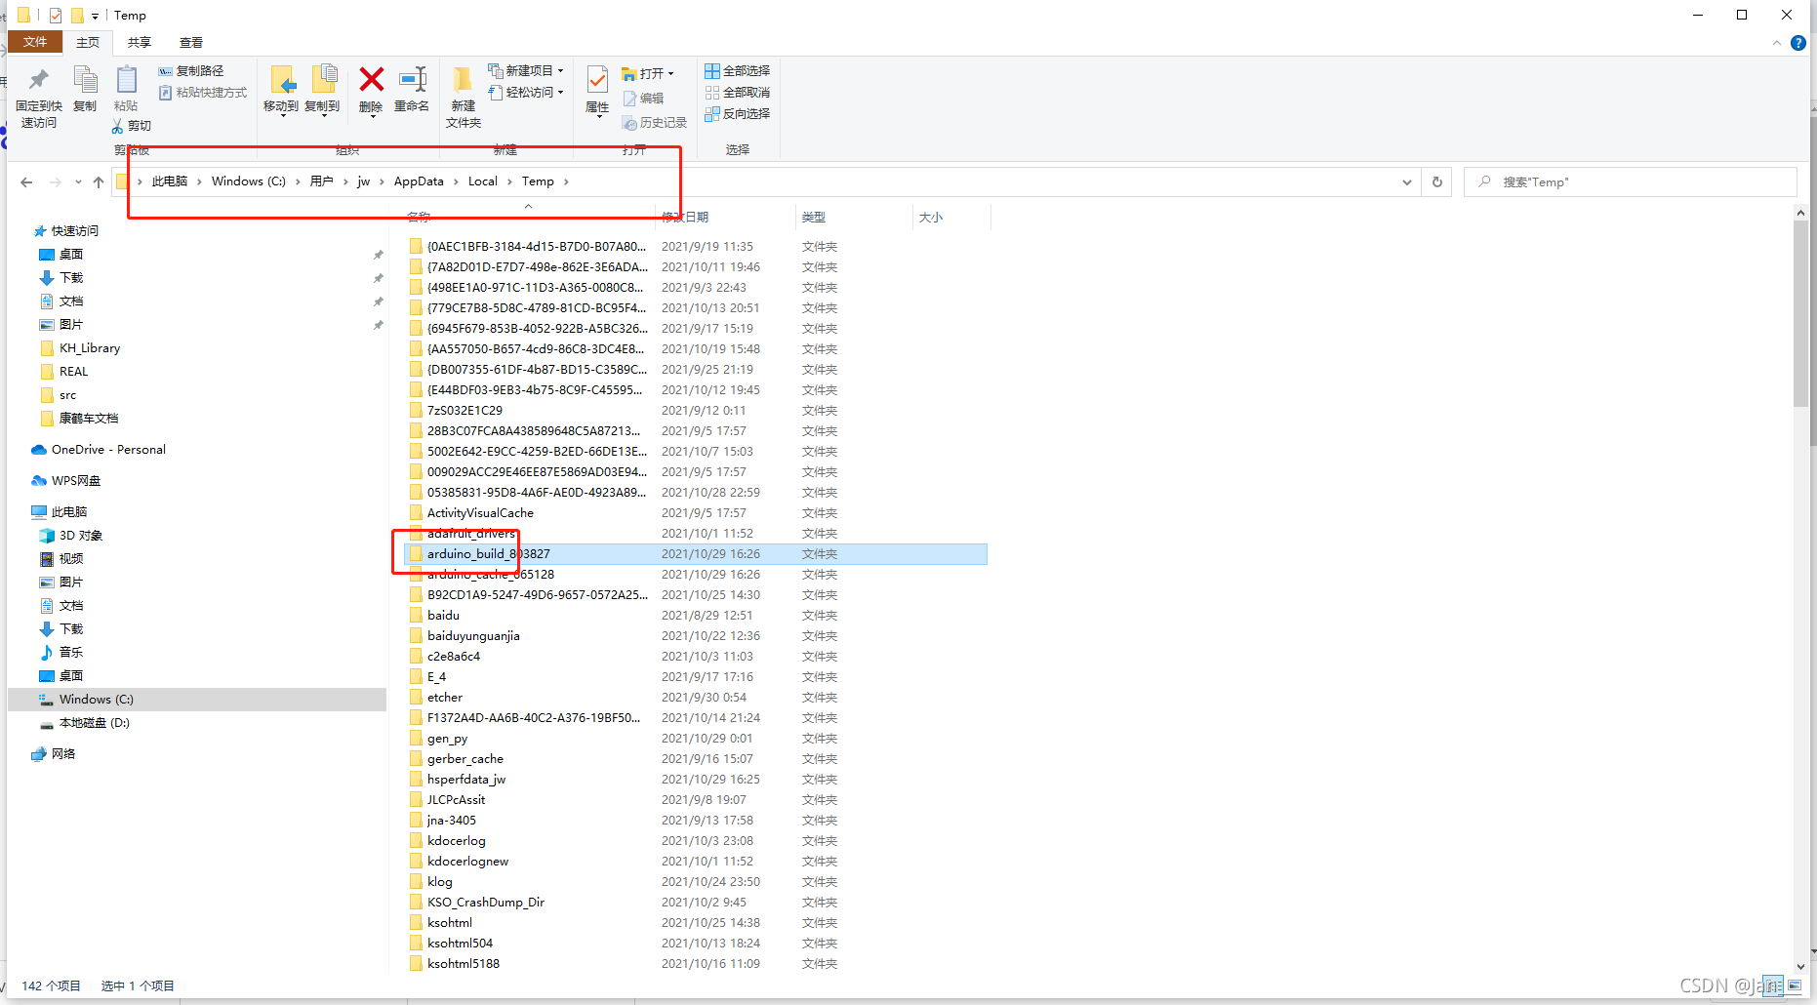Open the quick access toolbar customize arrow

[95, 16]
